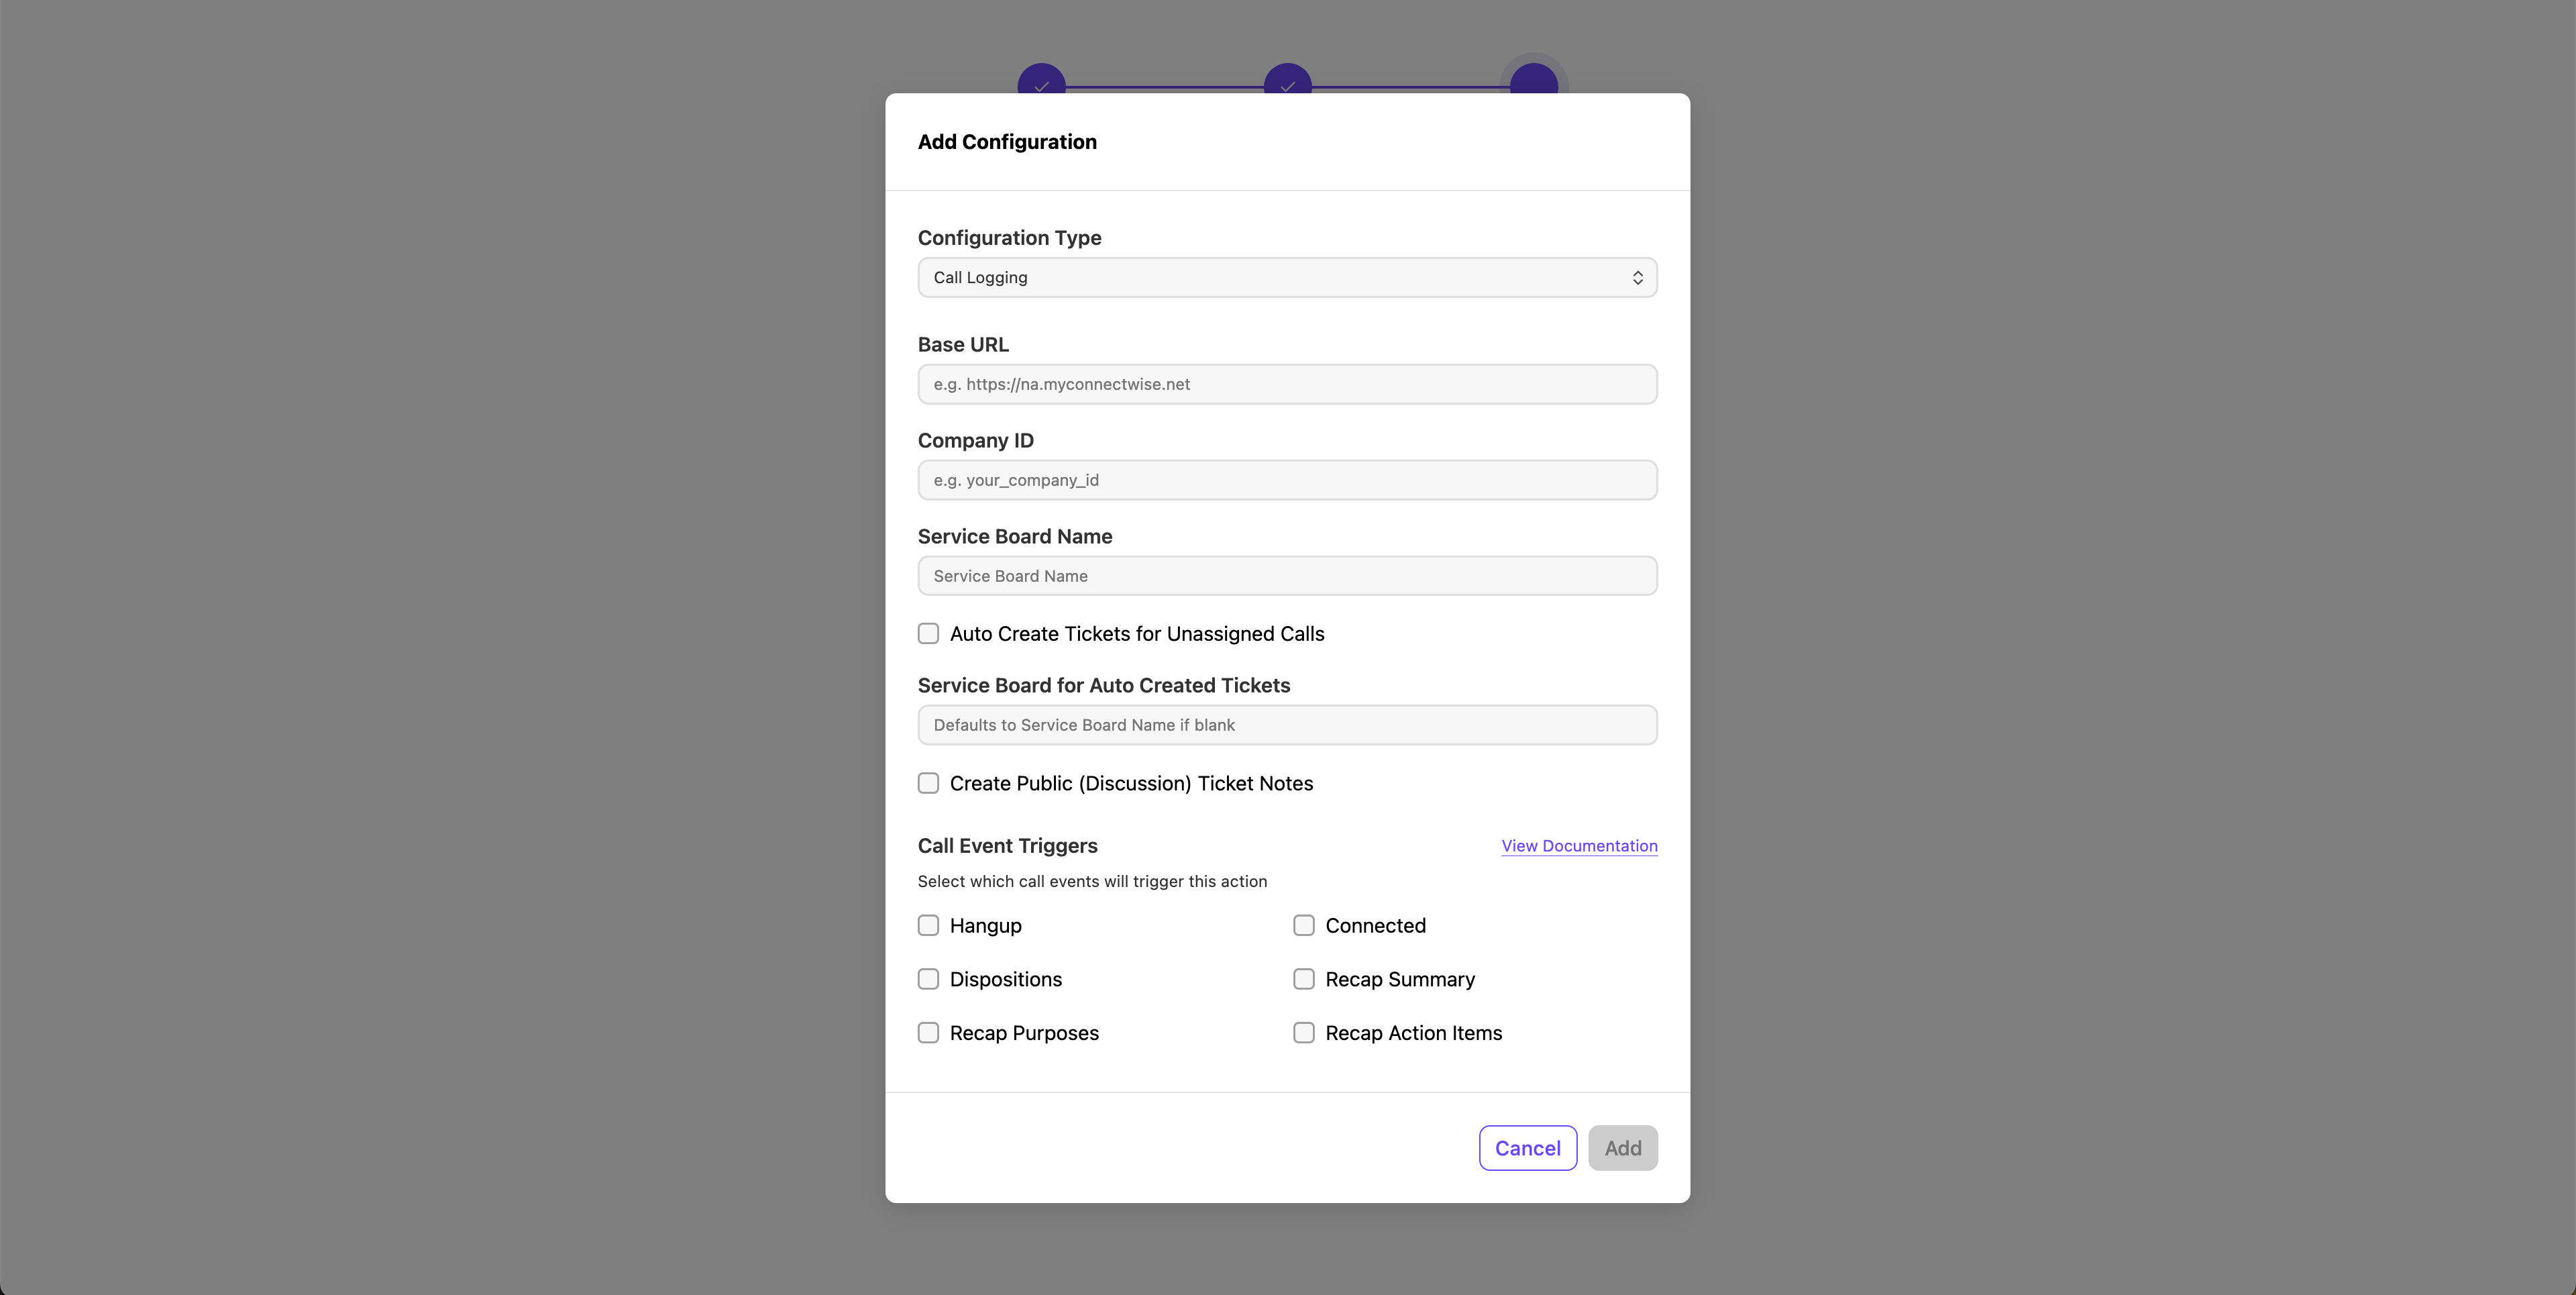Click the second completed step circle
Image resolution: width=2576 pixels, height=1295 pixels.
click(1287, 80)
